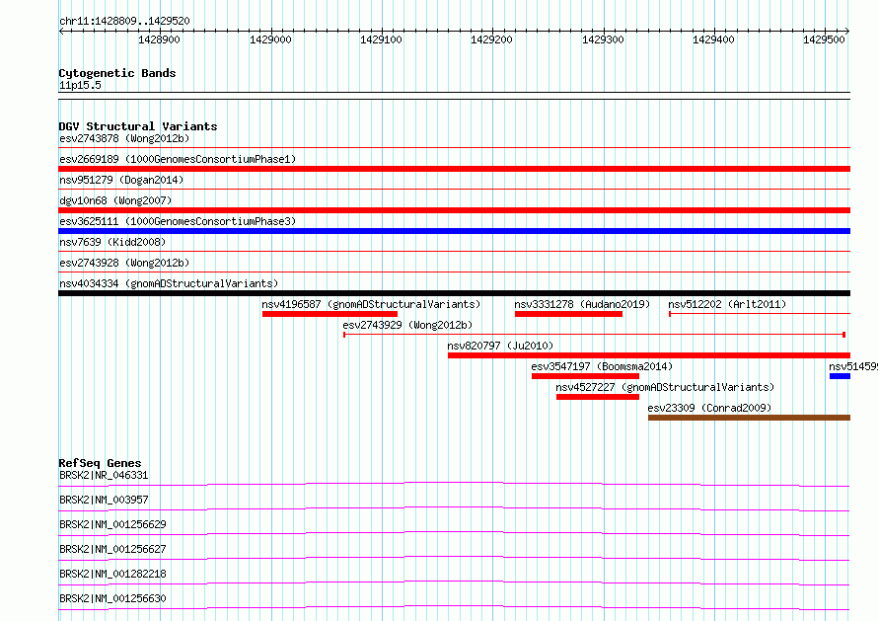Click the ruler's right arrow end
Image resolution: width=878 pixels, height=621 pixels.
point(847,31)
